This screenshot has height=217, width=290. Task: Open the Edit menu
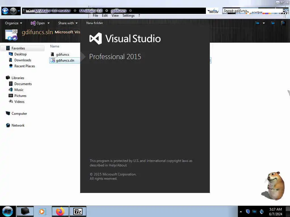[105, 16]
